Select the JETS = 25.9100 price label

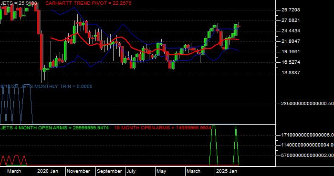tap(19, 3)
